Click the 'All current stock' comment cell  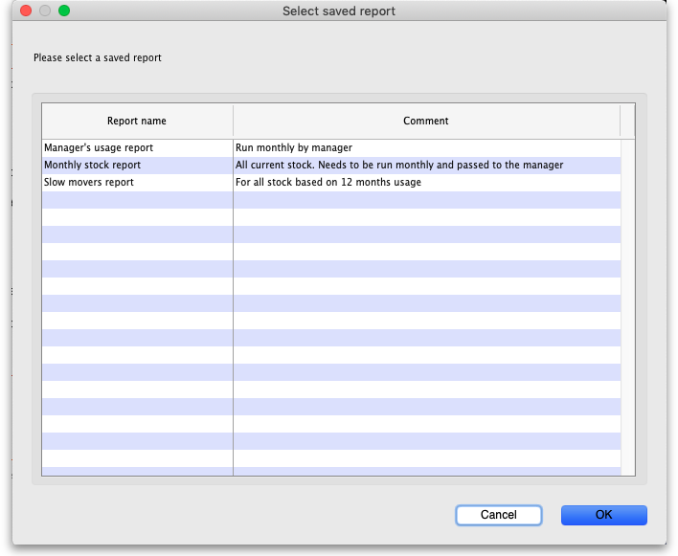[399, 166]
